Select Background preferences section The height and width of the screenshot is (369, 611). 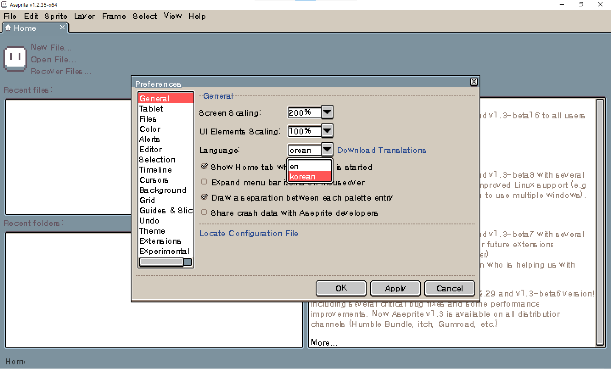click(x=166, y=190)
